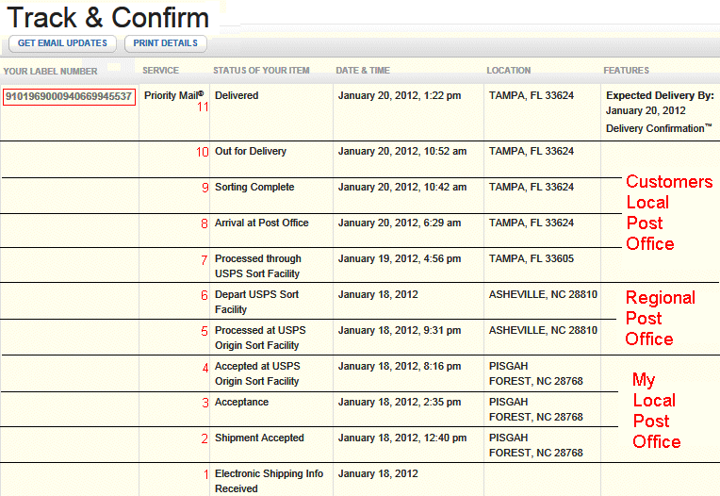Click PISGAH FOREST location in Acceptance row
Viewport: 720px width, 496px height.
[536, 409]
